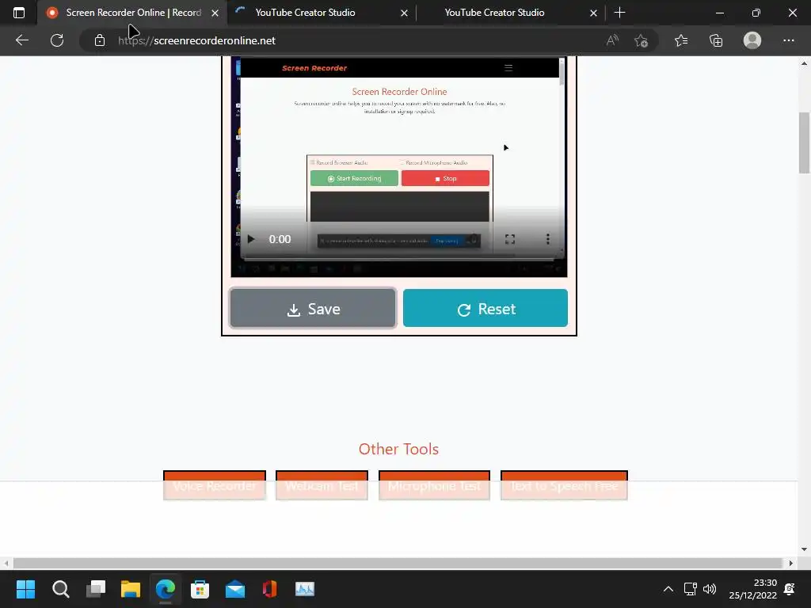Click the horizontal page scrollbar

point(398,563)
